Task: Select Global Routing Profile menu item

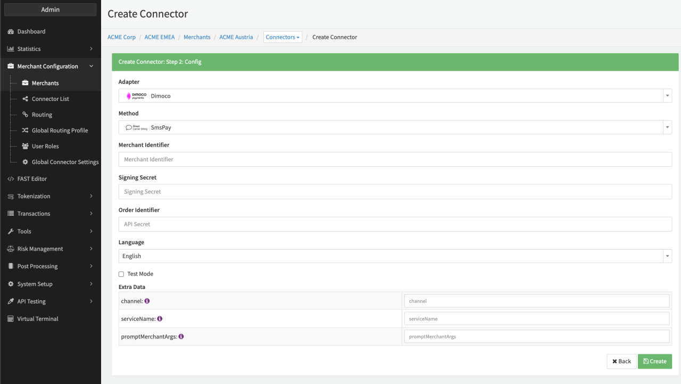Action: point(60,130)
